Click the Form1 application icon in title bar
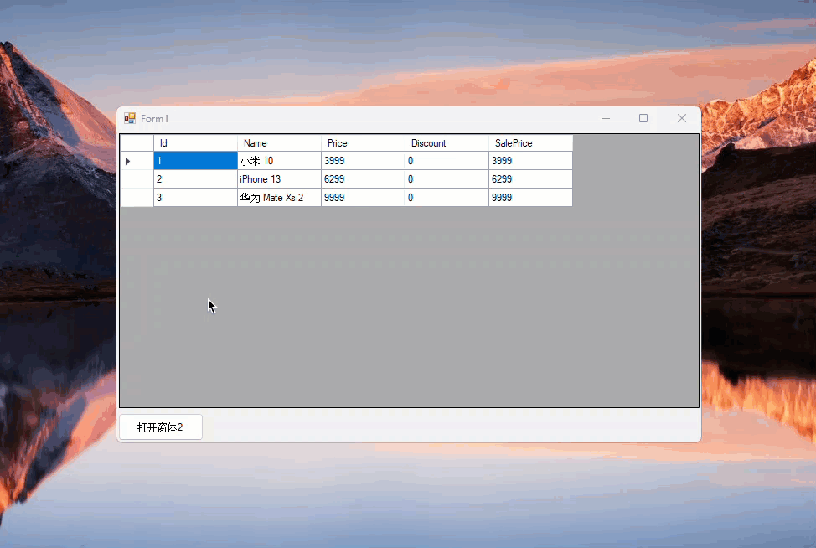This screenshot has height=548, width=816. [x=130, y=119]
